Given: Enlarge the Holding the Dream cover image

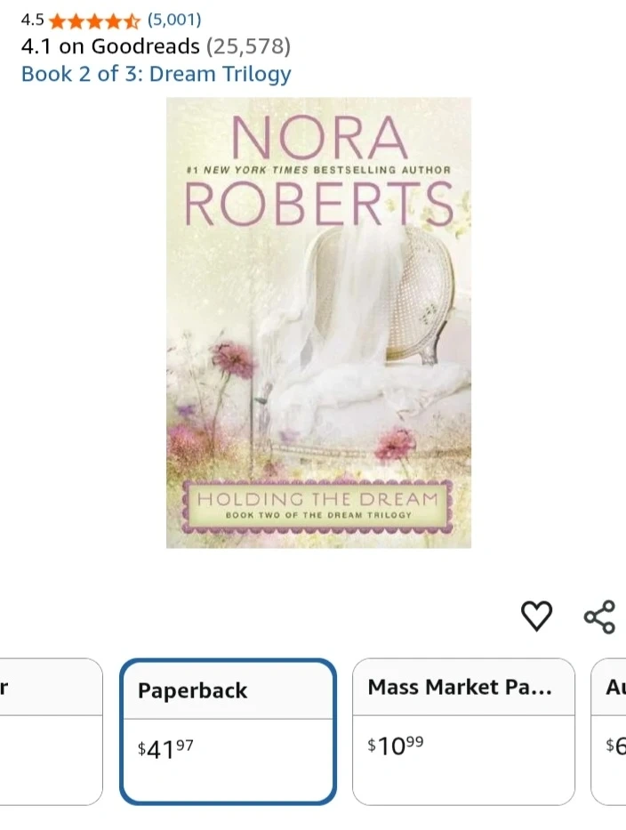Looking at the screenshot, I should (x=318, y=322).
